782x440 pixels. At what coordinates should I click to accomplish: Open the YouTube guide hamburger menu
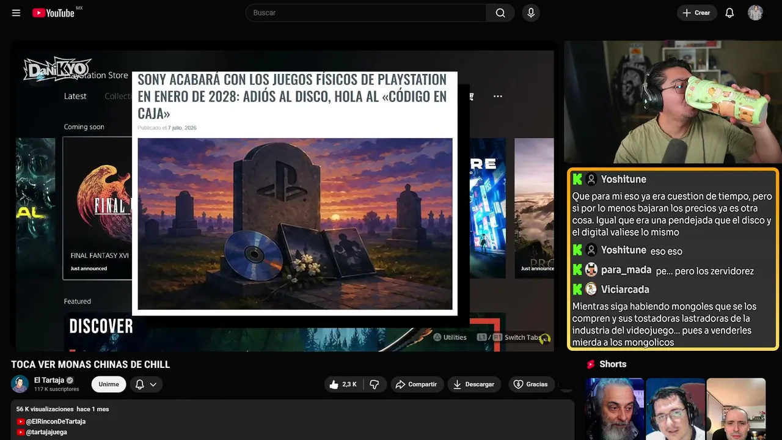tap(16, 13)
